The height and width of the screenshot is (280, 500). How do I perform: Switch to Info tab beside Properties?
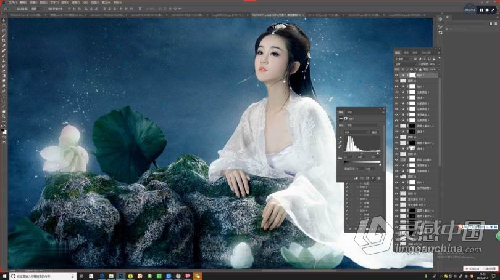click(349, 112)
